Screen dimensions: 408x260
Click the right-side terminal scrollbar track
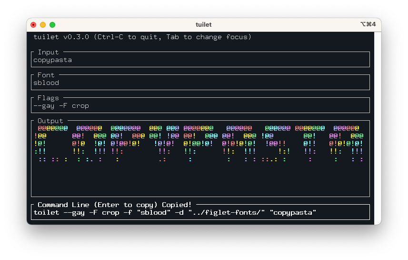[378, 128]
